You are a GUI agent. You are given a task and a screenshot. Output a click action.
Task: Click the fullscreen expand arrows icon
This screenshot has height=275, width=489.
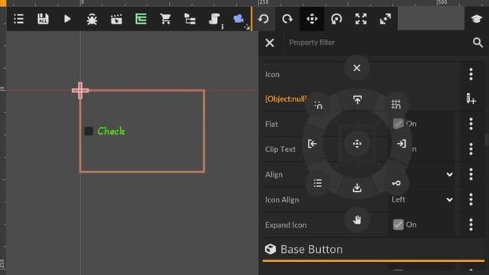(x=361, y=19)
